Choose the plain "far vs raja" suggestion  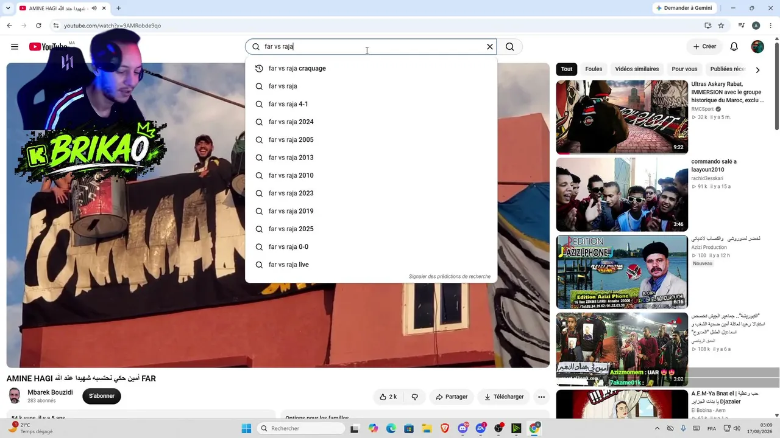pyautogui.click(x=371, y=86)
